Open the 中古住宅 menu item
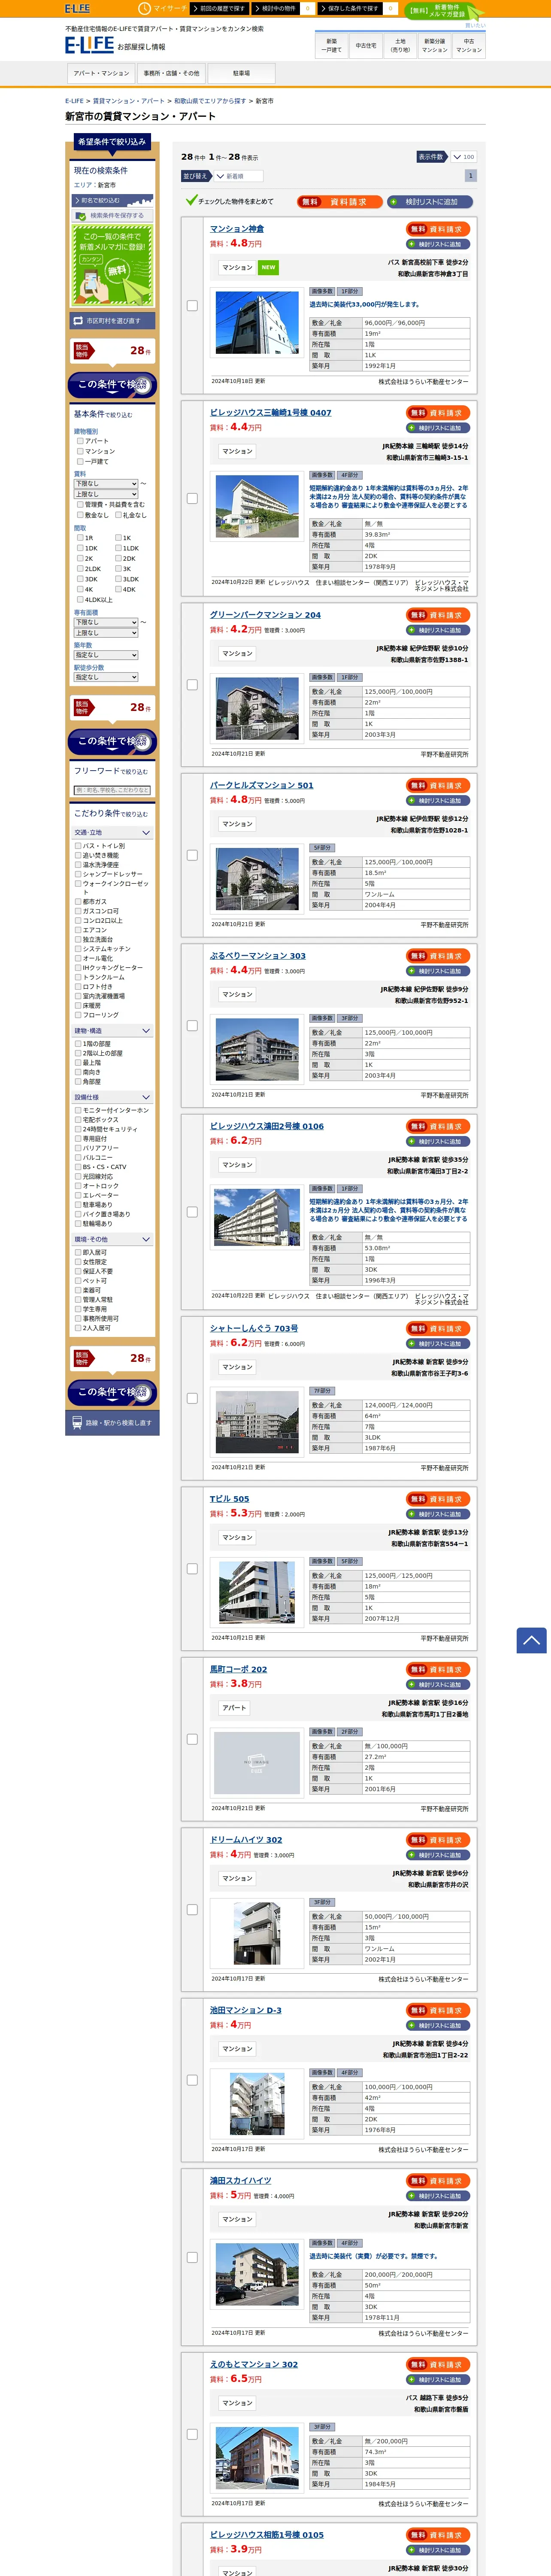Viewport: 551px width, 2576px height. pos(366,45)
